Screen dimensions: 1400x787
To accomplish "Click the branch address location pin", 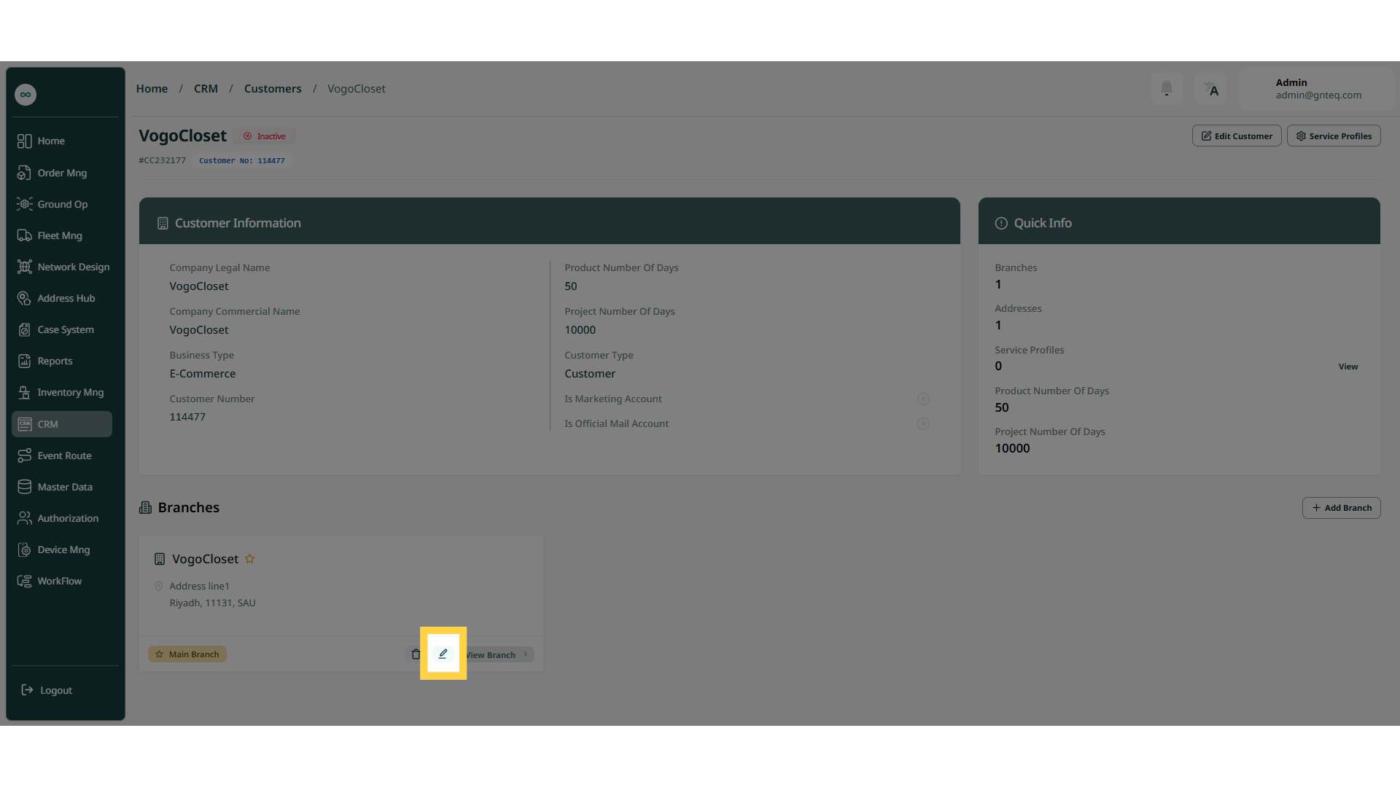I will click(x=158, y=586).
